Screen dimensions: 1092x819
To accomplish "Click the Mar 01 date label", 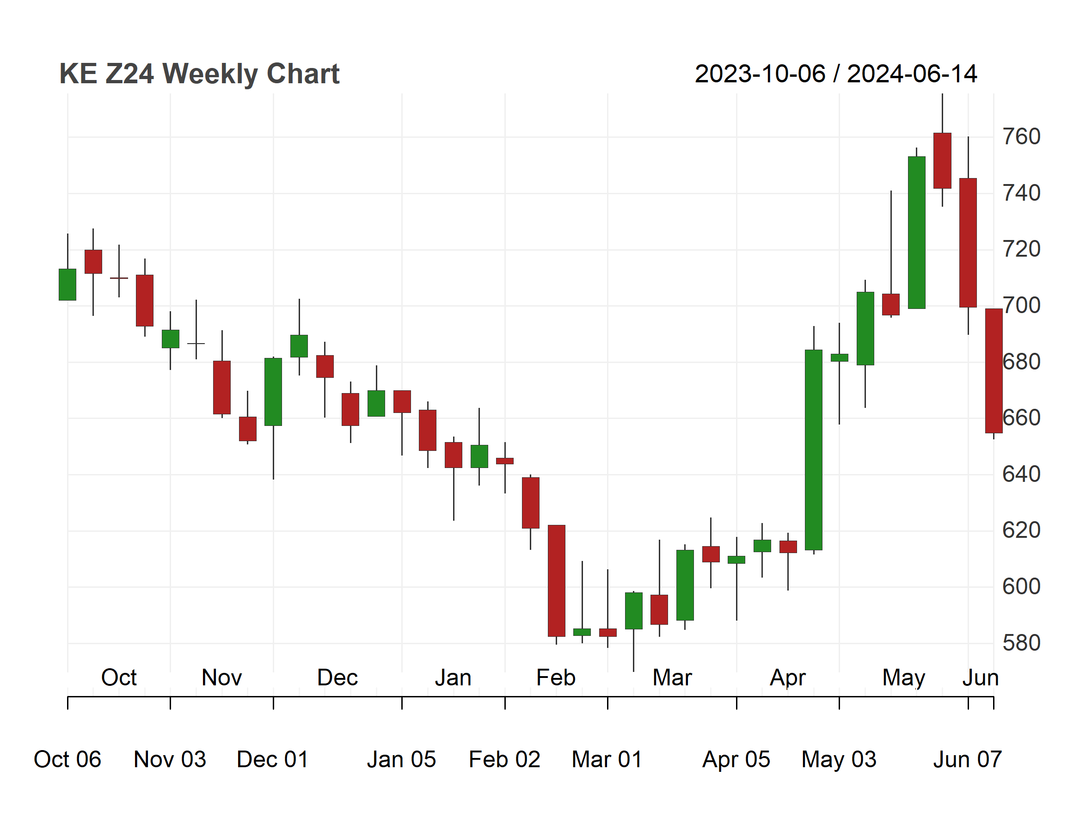I will coord(607,760).
